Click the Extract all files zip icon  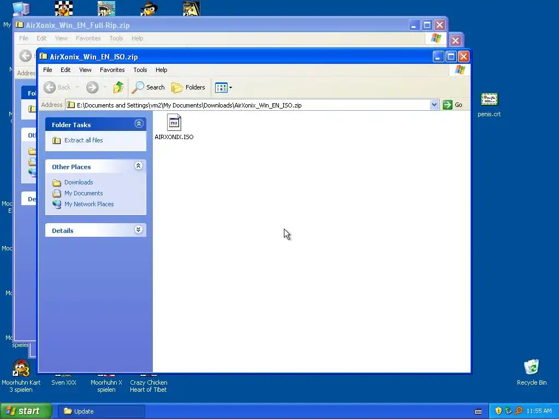coord(56,140)
